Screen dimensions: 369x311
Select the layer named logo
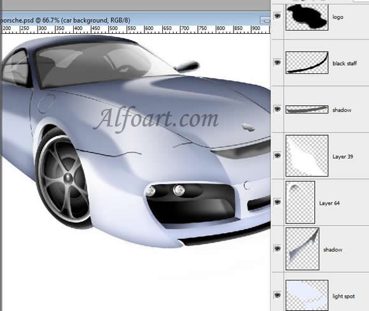(338, 17)
